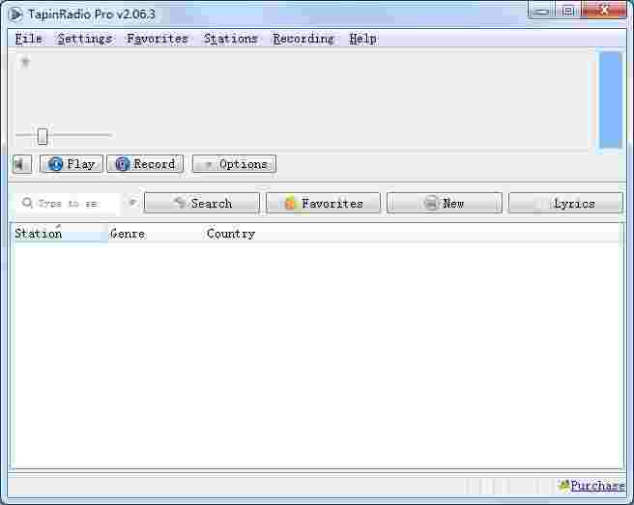
Task: Open the Recording menu
Action: point(303,39)
